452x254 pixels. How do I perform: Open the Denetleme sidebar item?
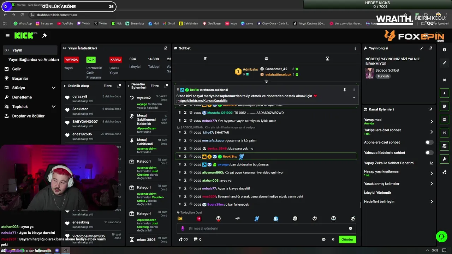(22, 97)
